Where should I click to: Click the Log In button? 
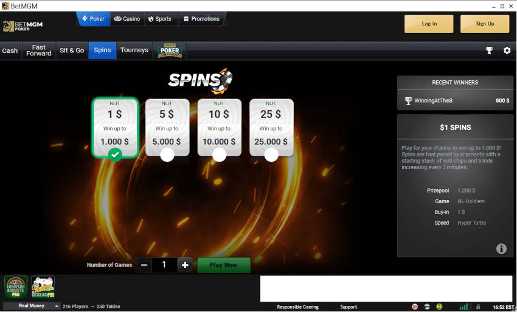(429, 24)
